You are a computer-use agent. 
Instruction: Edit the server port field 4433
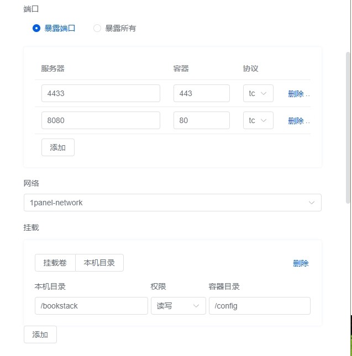coord(101,93)
